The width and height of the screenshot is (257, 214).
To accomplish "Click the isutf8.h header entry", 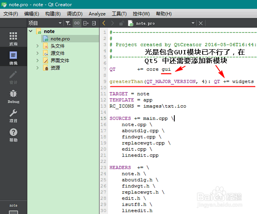I will point(134,205).
